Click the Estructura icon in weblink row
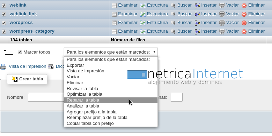 tap(143, 6)
